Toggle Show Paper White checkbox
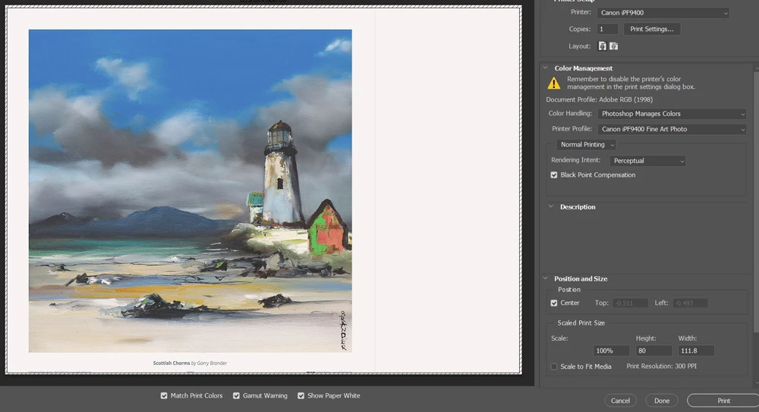 tap(301, 395)
